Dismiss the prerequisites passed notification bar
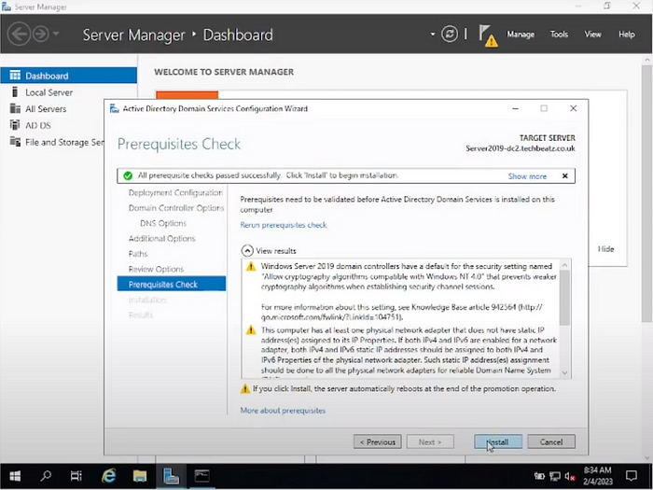 click(x=565, y=175)
